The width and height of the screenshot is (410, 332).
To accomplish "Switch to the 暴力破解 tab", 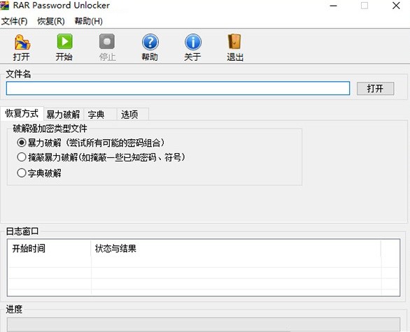I will [x=63, y=115].
